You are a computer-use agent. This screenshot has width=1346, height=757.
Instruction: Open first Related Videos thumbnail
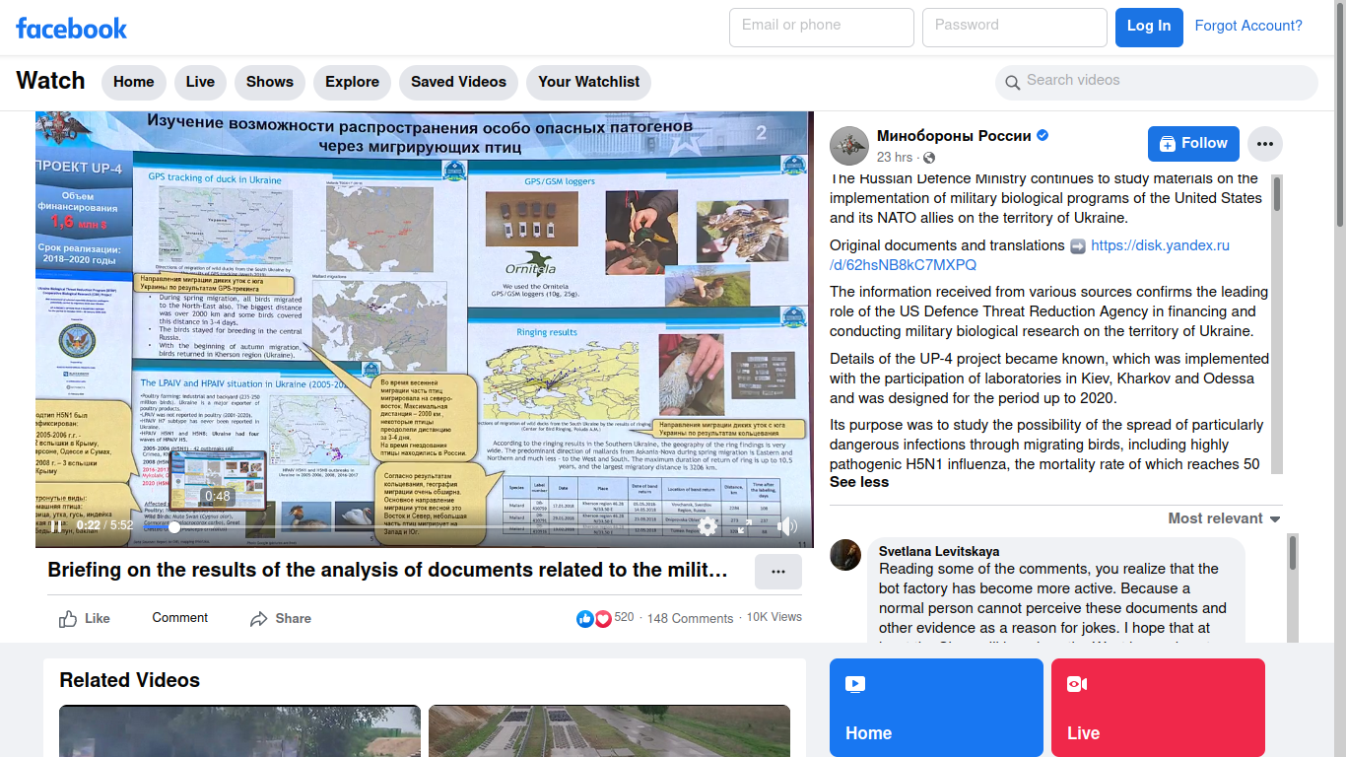point(239,730)
